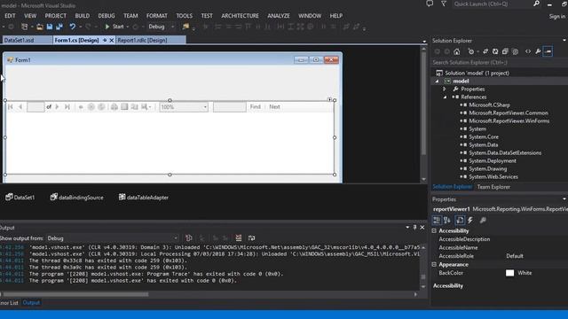This screenshot has width=568, height=319.
Task: Select the DataSet1 component in tray
Action: [20, 198]
